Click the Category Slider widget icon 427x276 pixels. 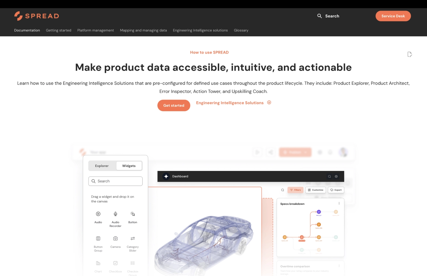[x=133, y=238]
